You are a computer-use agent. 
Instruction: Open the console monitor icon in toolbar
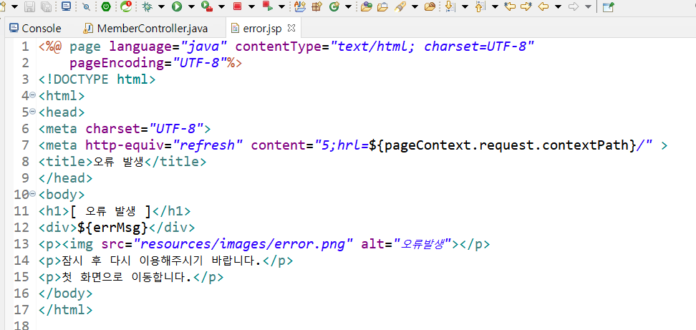point(66,6)
